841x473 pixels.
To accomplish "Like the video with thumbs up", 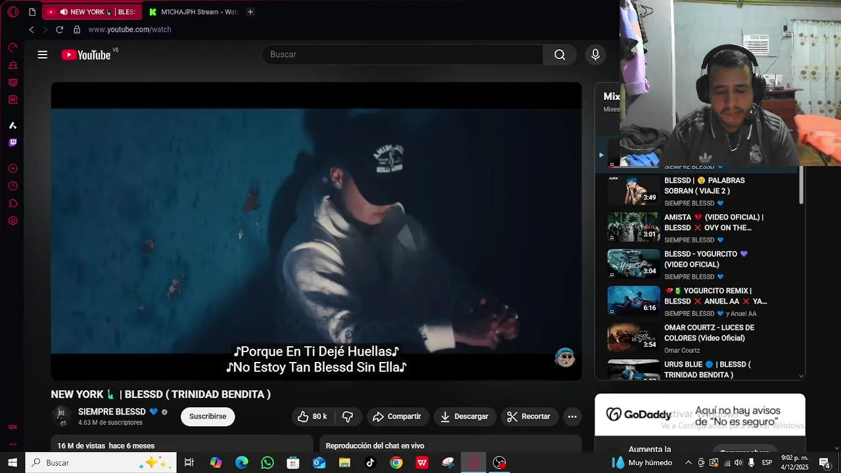I will tap(313, 417).
